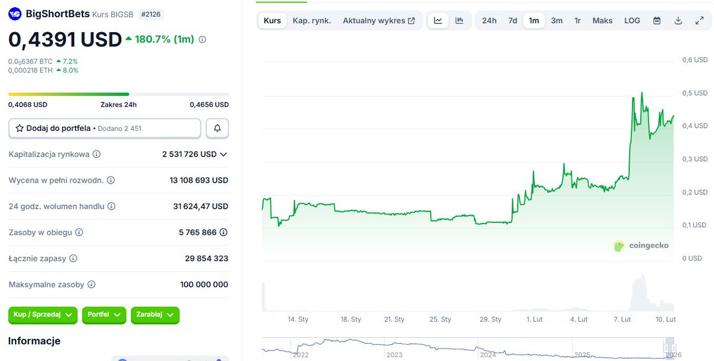714x361 pixels.
Task: Select the Maks time range
Action: point(603,20)
